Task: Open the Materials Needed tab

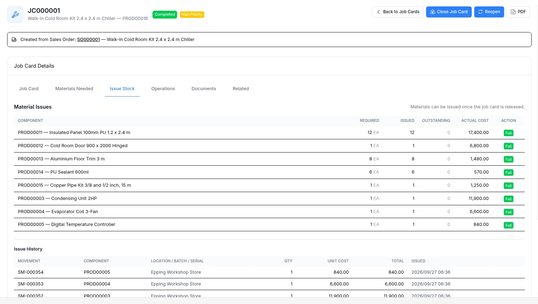Action: tap(74, 89)
